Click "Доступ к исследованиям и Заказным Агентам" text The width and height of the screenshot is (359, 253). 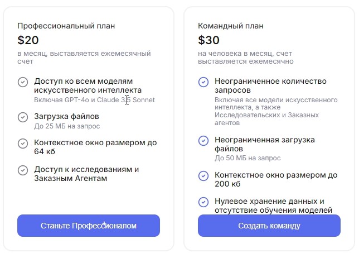click(x=86, y=174)
